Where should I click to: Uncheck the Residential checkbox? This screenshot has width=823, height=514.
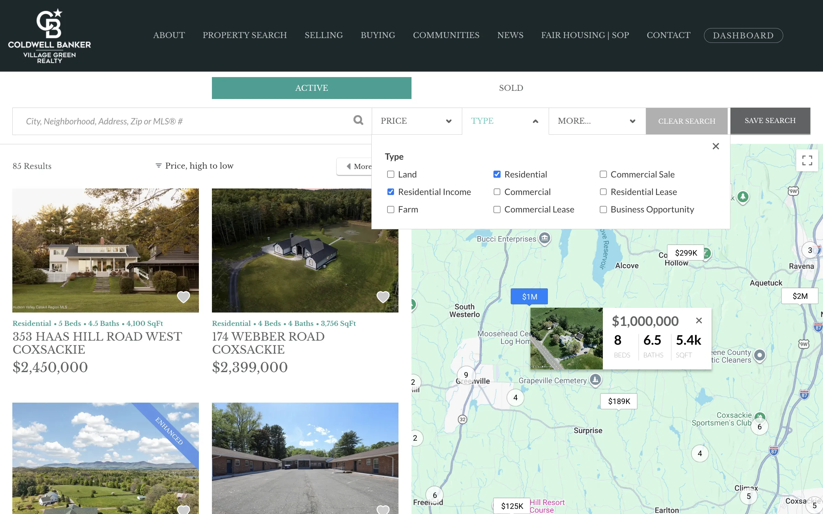[x=497, y=174]
